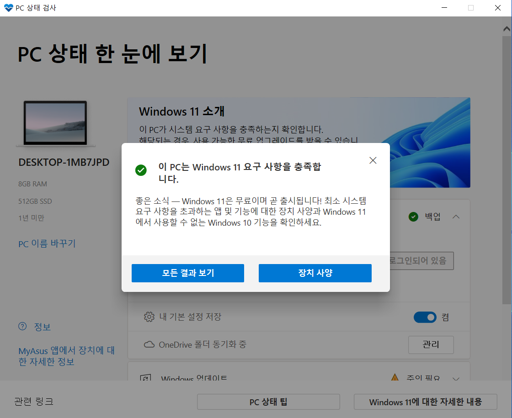Viewport: 512px width, 418px height.
Task: Click the 로그인되어 있음 button
Action: point(421,261)
